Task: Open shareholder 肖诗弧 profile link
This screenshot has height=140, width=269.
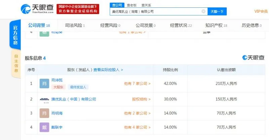Action: [57, 80]
